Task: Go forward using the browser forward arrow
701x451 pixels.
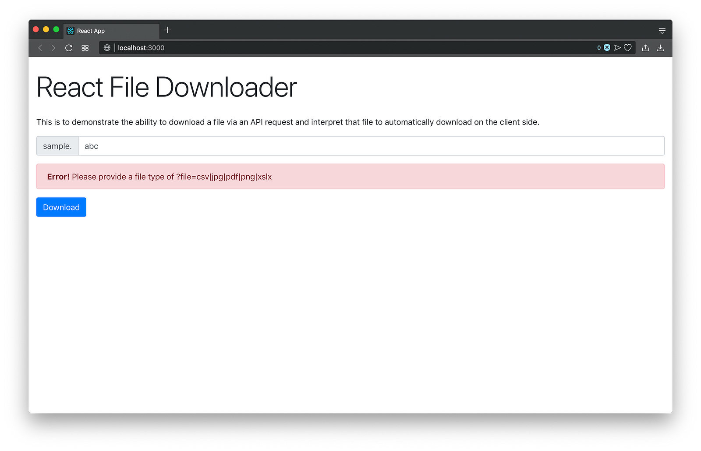Action: pyautogui.click(x=53, y=48)
